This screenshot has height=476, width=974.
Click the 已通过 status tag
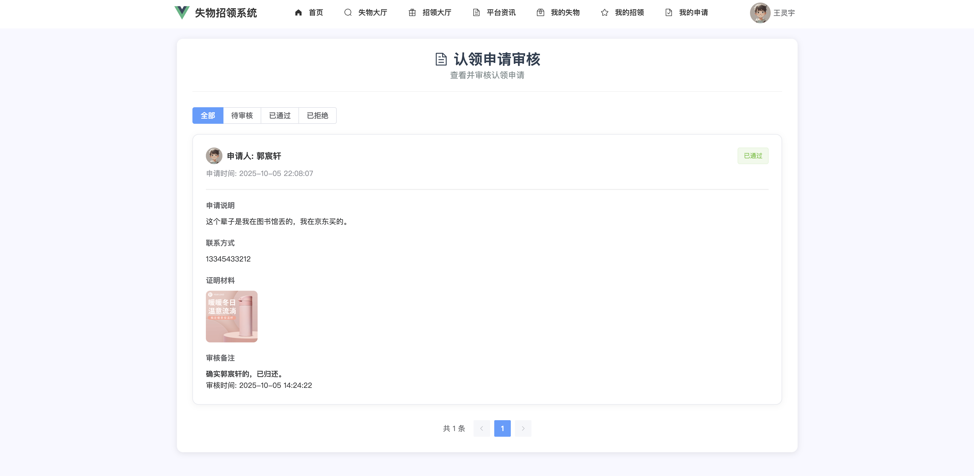tap(753, 156)
